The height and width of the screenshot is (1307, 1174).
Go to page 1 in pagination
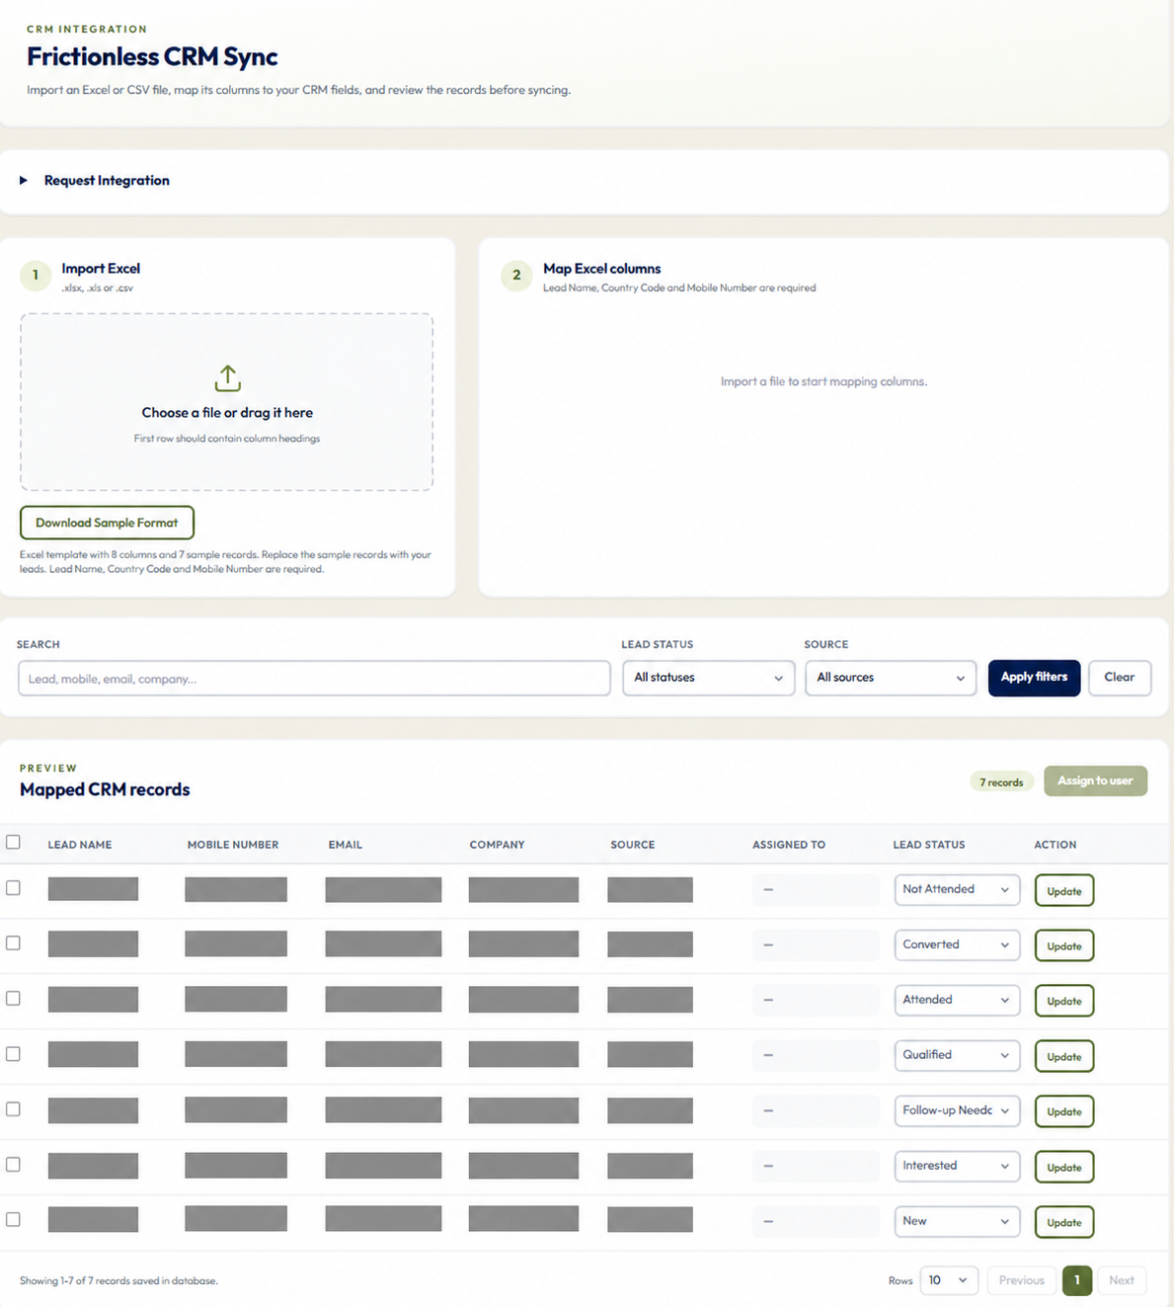pos(1077,1280)
